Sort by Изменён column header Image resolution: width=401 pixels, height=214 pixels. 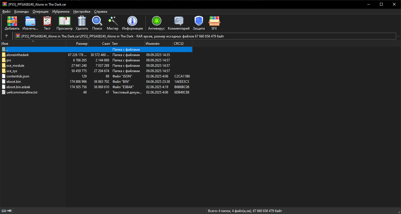point(159,44)
